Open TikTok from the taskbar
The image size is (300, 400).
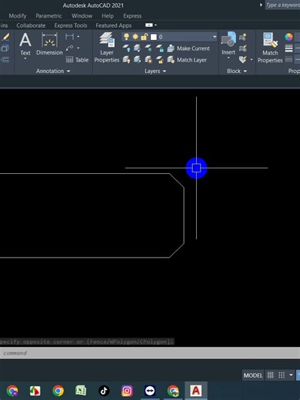point(104,391)
